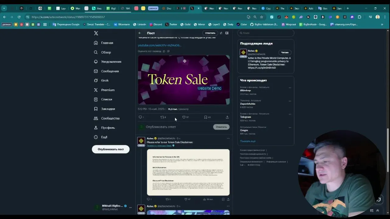The image size is (390, 219).
Task: Open the Переводчик Google bookmark
Action: point(66,24)
